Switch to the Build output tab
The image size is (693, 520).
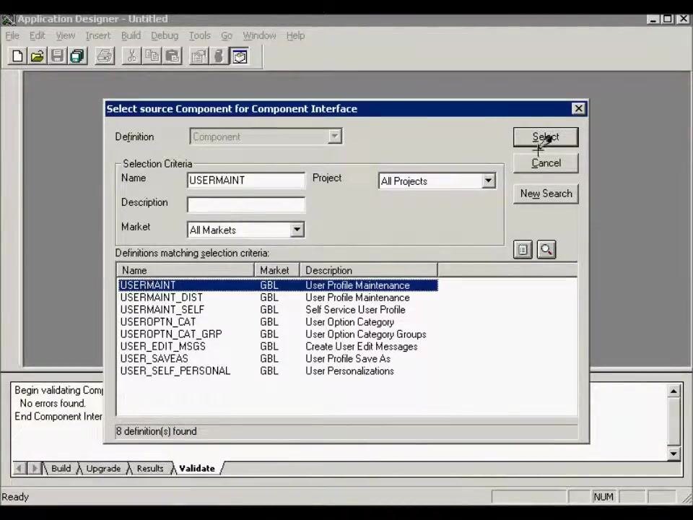point(61,468)
